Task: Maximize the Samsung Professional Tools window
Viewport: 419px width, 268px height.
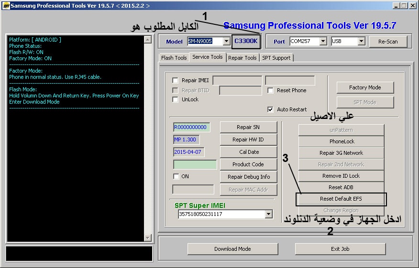Action: tap(404, 6)
